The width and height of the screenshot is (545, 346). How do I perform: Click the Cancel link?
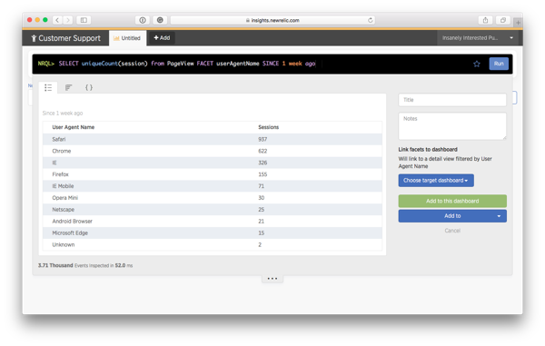(x=452, y=231)
